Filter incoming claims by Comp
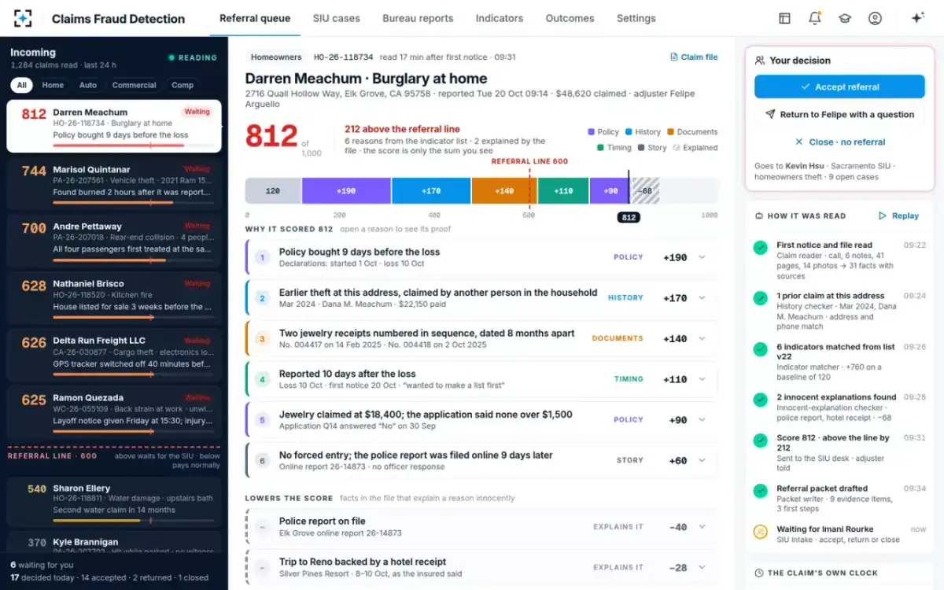The height and width of the screenshot is (590, 944). point(183,85)
